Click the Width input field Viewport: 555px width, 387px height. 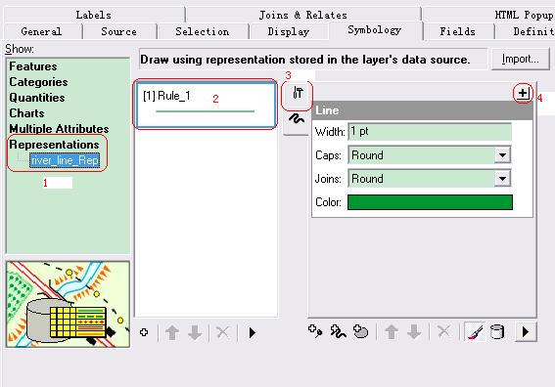pos(430,132)
